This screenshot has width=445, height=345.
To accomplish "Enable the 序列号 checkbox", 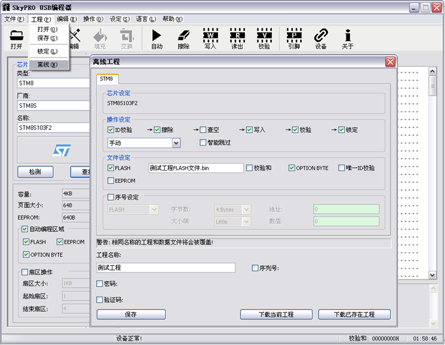I will tap(255, 268).
